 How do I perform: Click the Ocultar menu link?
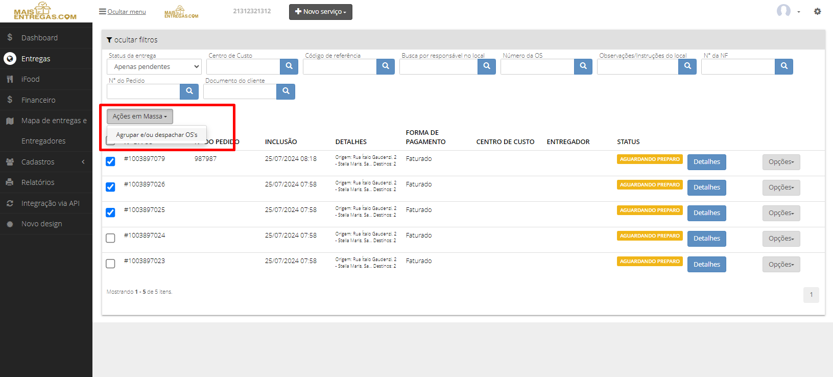[x=123, y=12]
